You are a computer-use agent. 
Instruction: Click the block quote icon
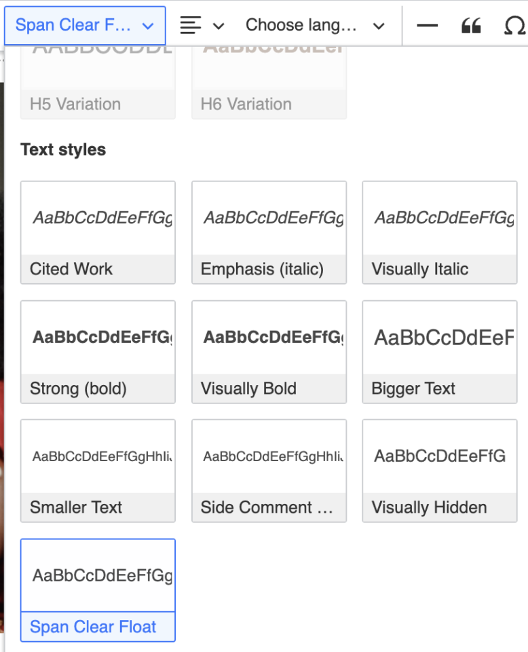pyautogui.click(x=471, y=26)
